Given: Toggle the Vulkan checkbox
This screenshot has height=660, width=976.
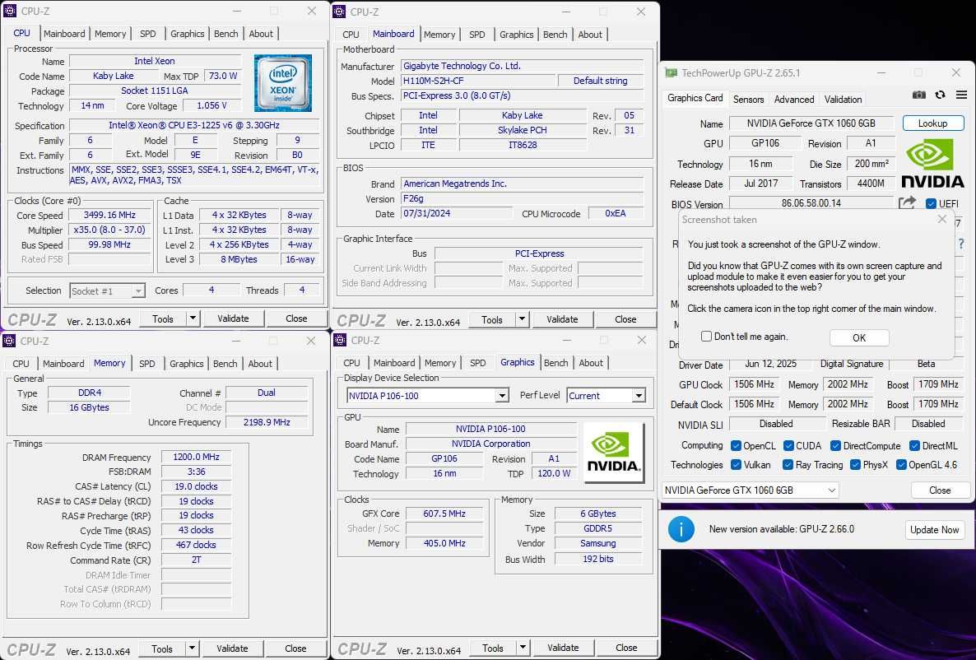Looking at the screenshot, I should pyautogui.click(x=736, y=464).
